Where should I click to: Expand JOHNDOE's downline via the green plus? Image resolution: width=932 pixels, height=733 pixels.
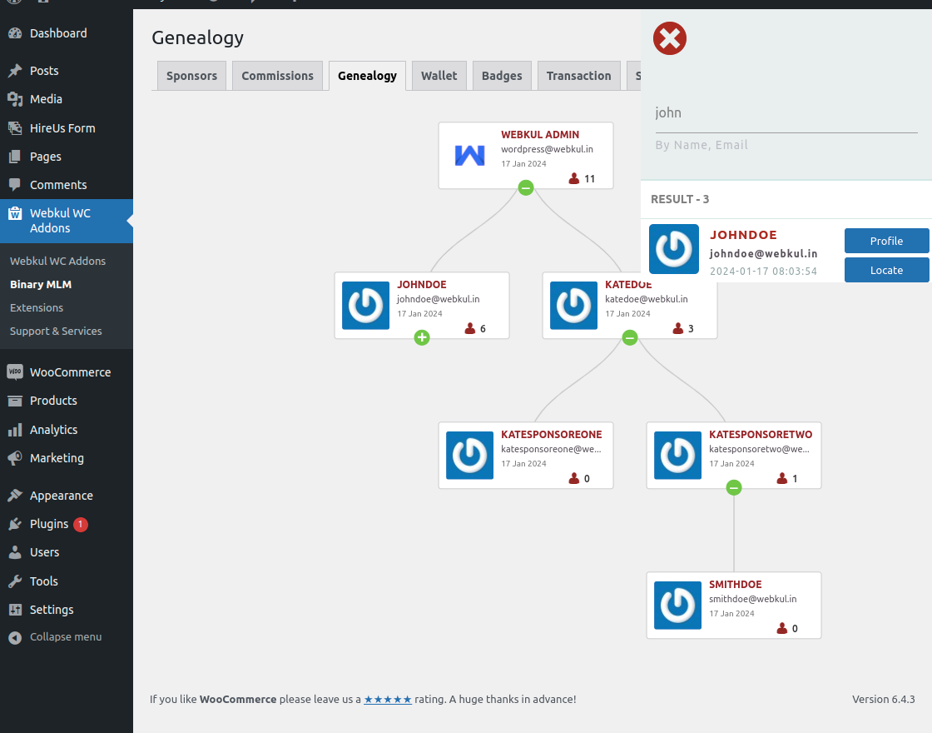click(x=422, y=338)
